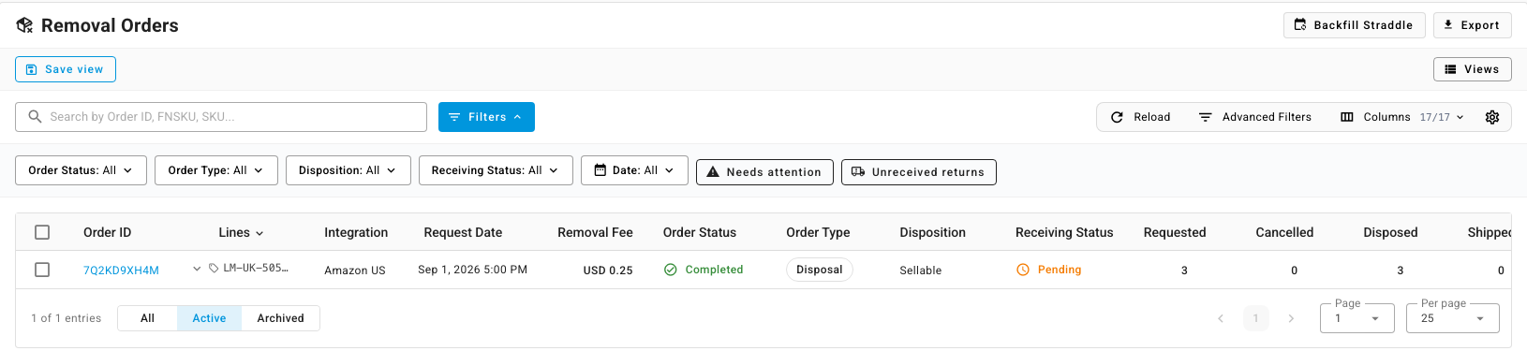This screenshot has height=351, width=1527.
Task: Click the Pending clock status icon
Action: [1023, 270]
